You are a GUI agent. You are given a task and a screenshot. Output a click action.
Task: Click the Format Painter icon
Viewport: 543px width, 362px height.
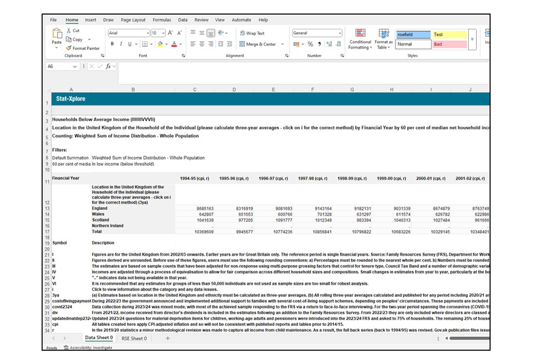point(69,48)
